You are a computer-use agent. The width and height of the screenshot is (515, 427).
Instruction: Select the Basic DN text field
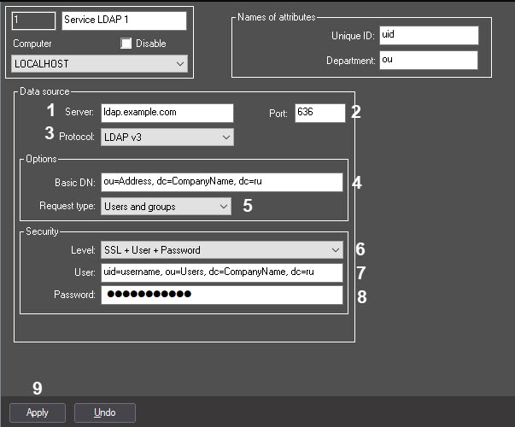pos(221,182)
